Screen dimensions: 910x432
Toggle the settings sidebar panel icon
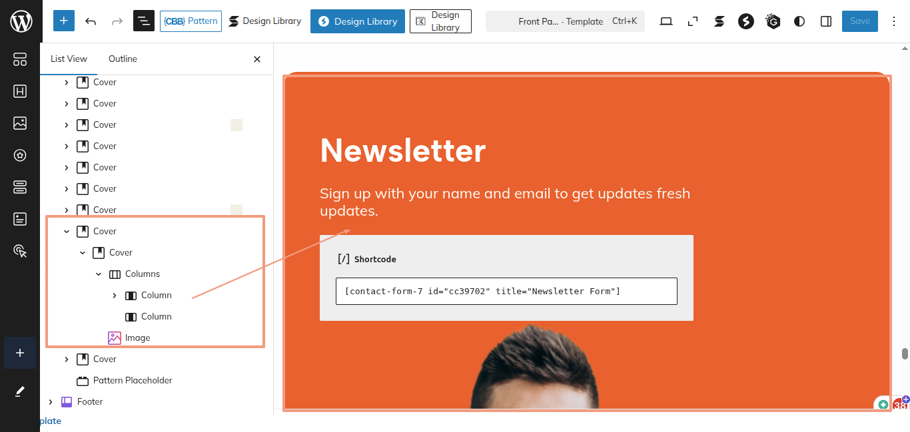pyautogui.click(x=826, y=21)
